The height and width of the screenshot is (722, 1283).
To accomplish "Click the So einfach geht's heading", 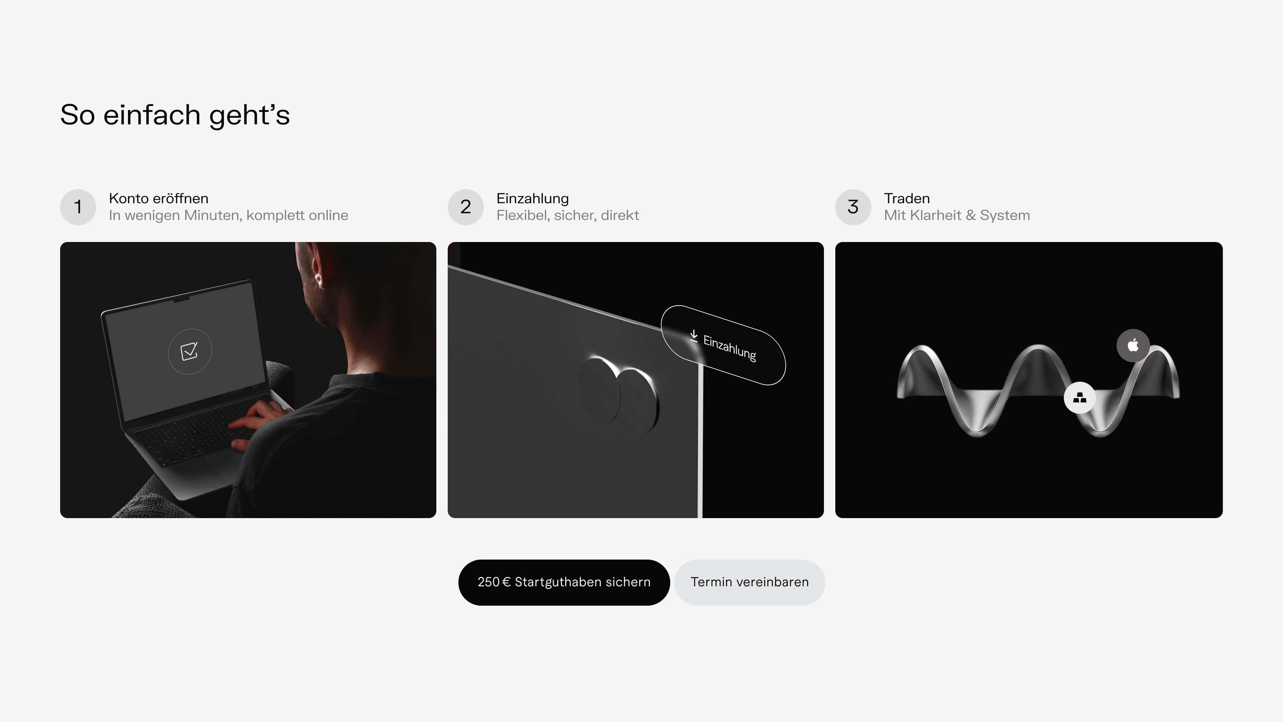I will (175, 115).
